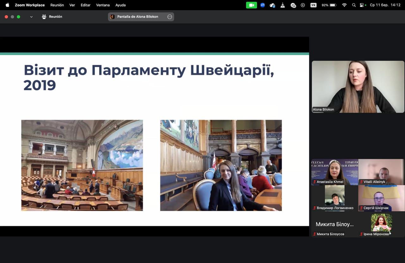405x263 pixels.
Task: Open the cloud sync status icon
Action: coord(272,5)
